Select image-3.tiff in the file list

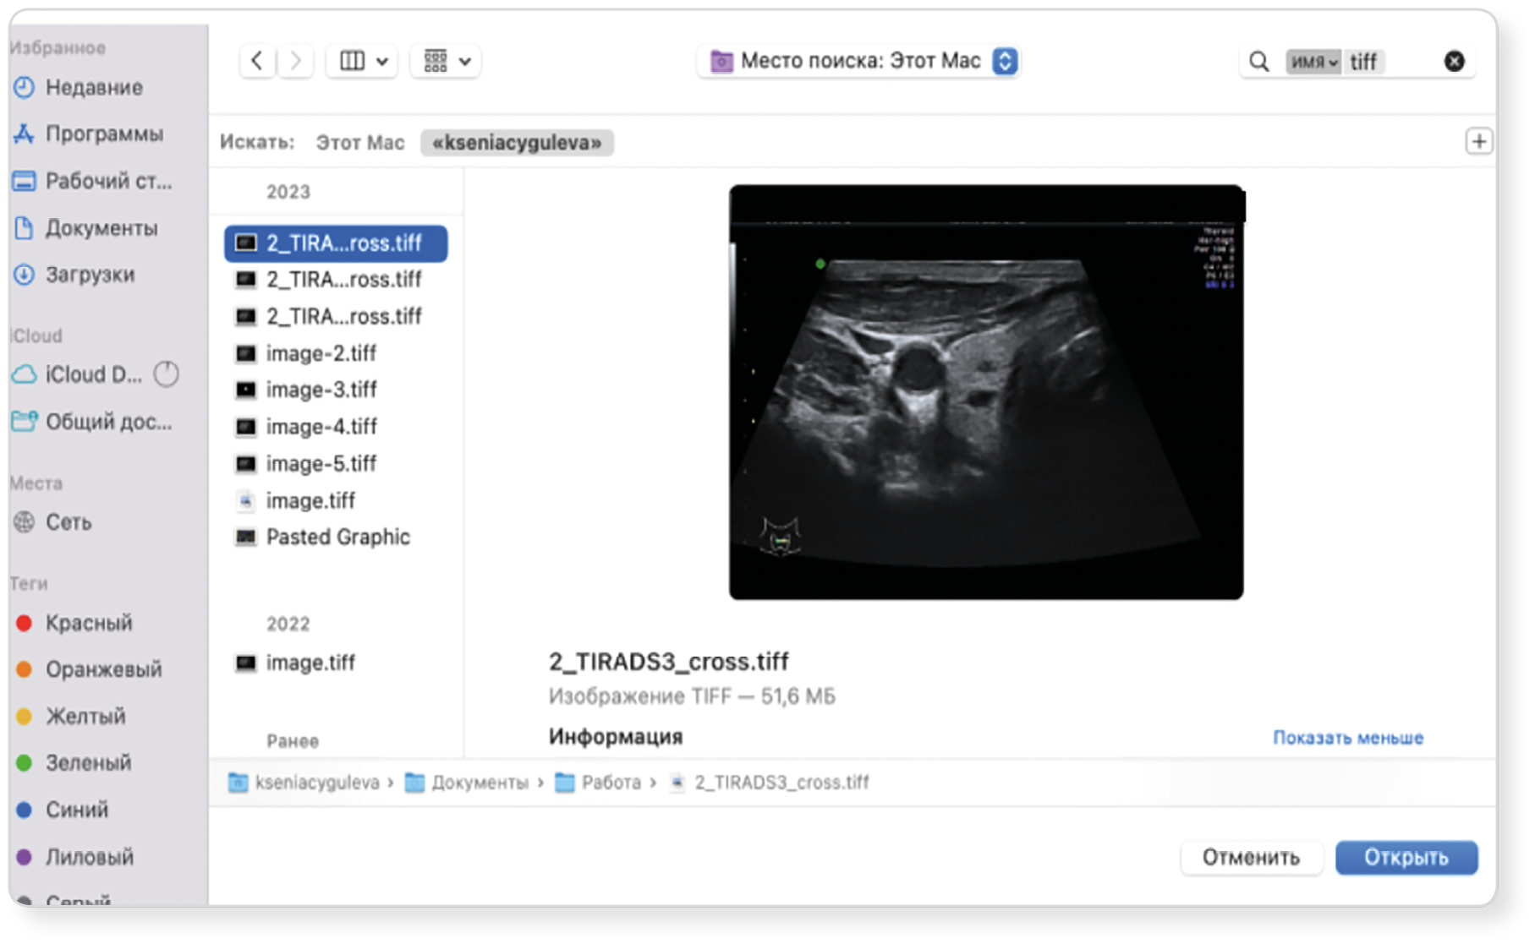[321, 390]
